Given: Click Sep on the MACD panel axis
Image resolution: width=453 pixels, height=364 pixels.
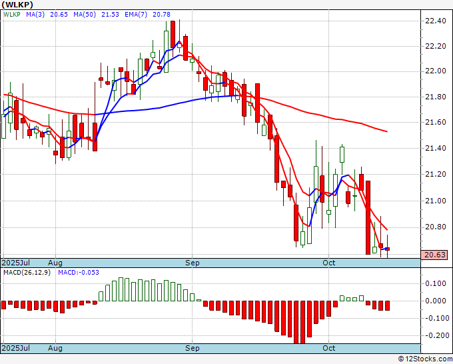Looking at the screenshot, I should (192, 348).
